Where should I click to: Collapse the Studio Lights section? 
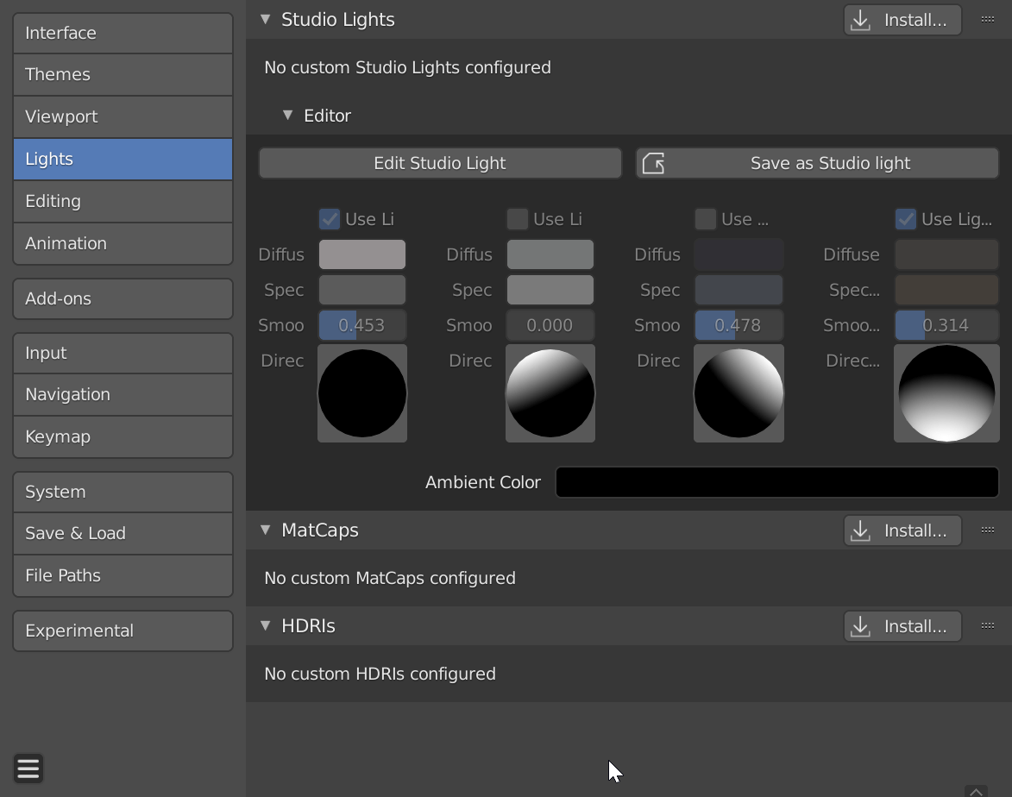click(266, 18)
